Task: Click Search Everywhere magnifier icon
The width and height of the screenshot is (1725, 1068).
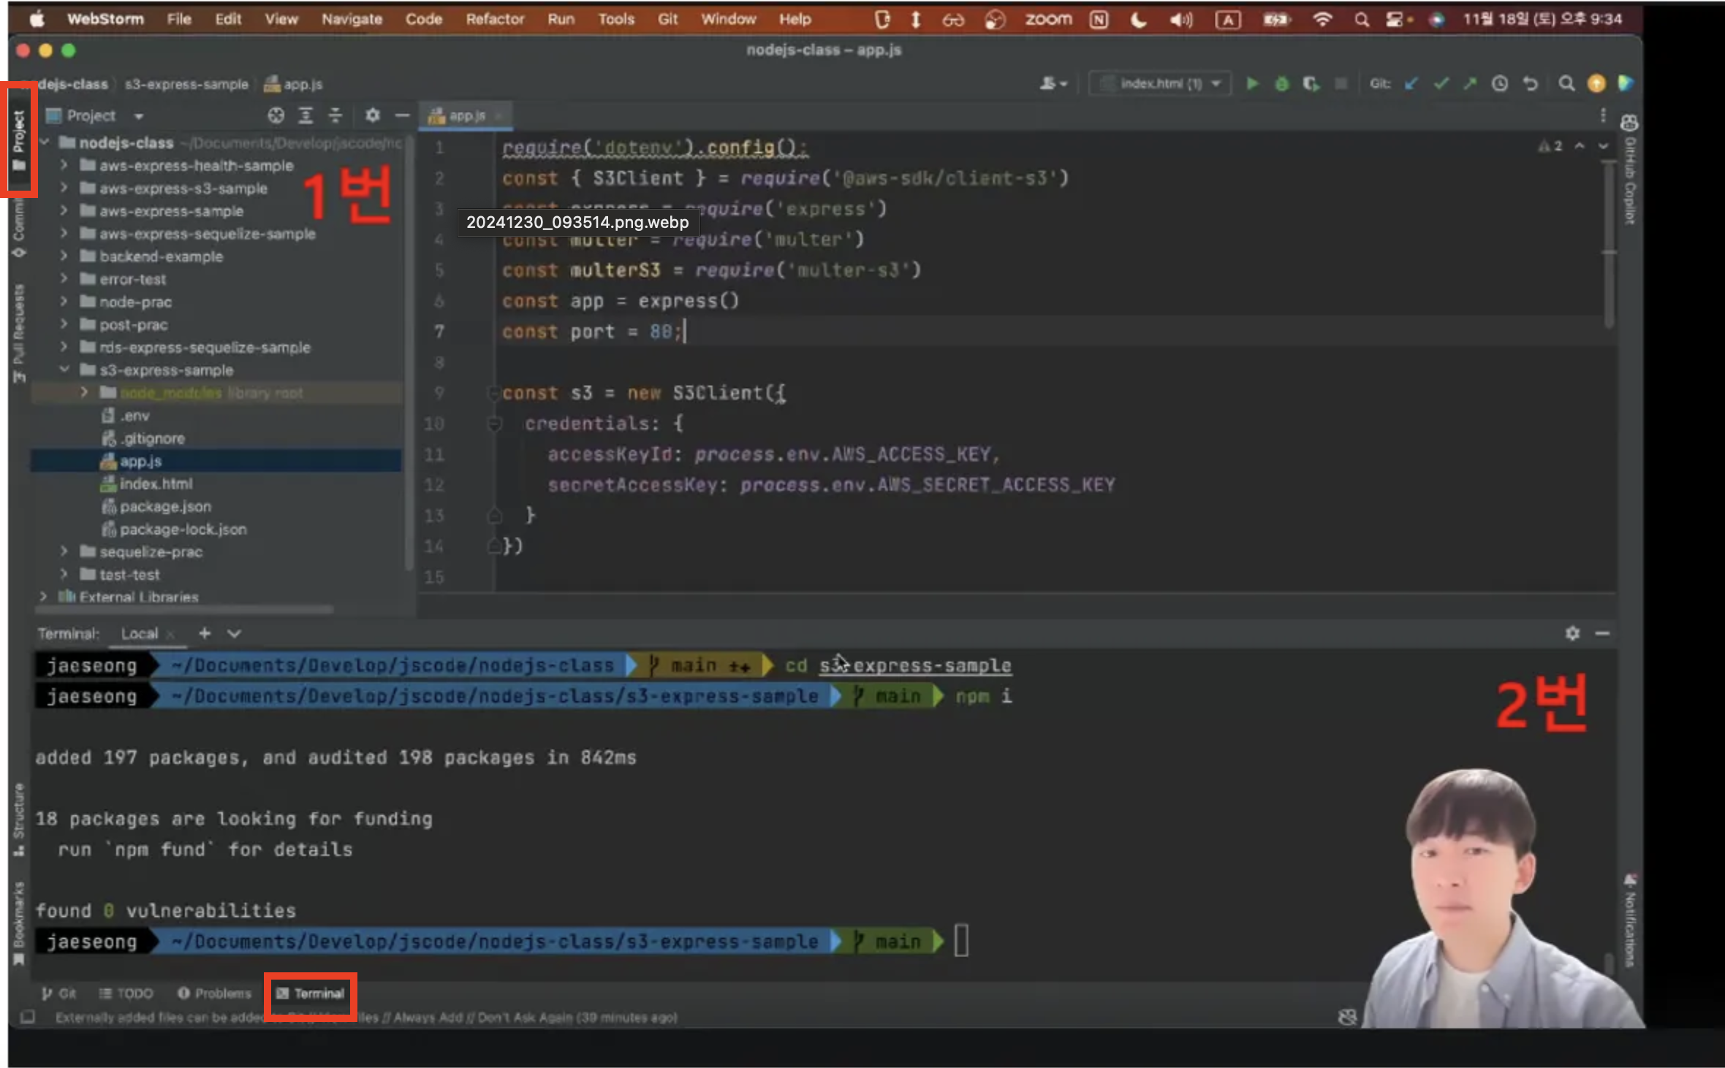Action: pos(1566,83)
